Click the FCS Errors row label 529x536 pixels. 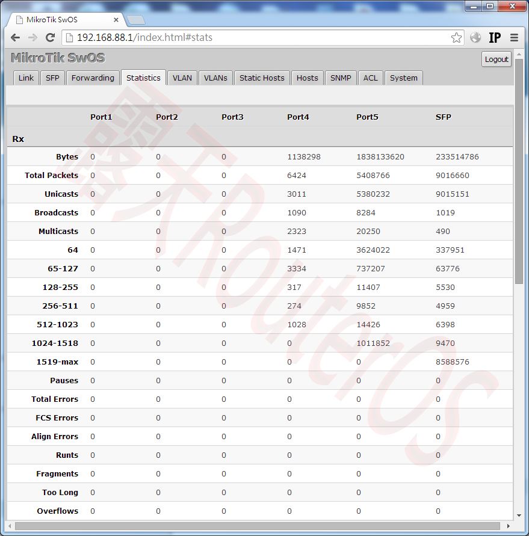tap(57, 417)
